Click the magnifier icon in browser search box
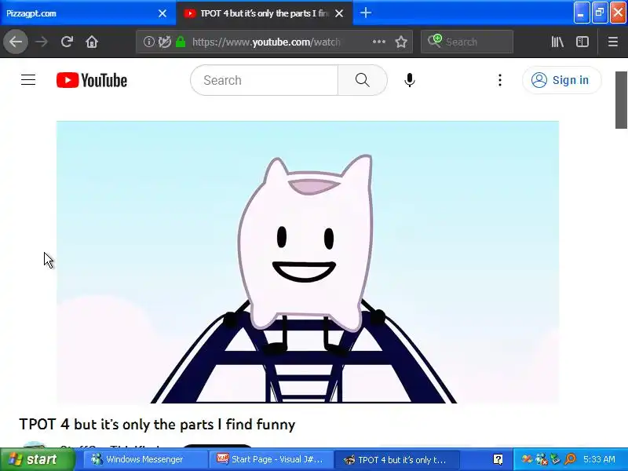 pyautogui.click(x=434, y=41)
